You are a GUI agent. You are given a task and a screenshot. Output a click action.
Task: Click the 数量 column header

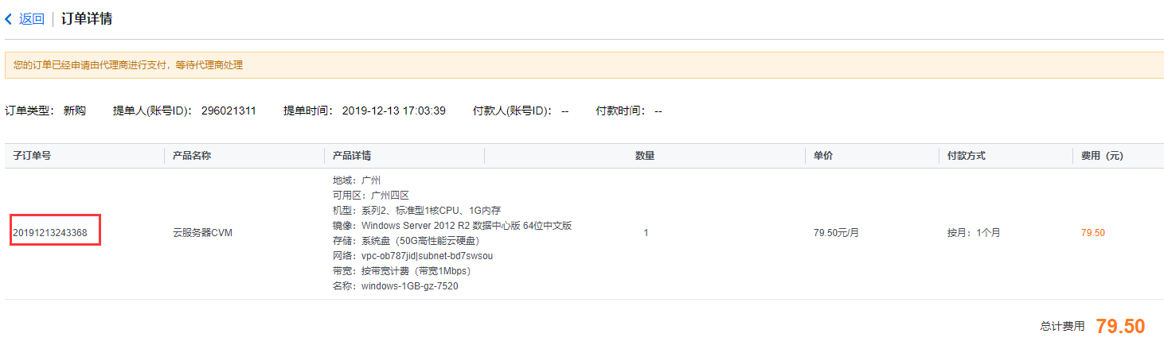(644, 156)
